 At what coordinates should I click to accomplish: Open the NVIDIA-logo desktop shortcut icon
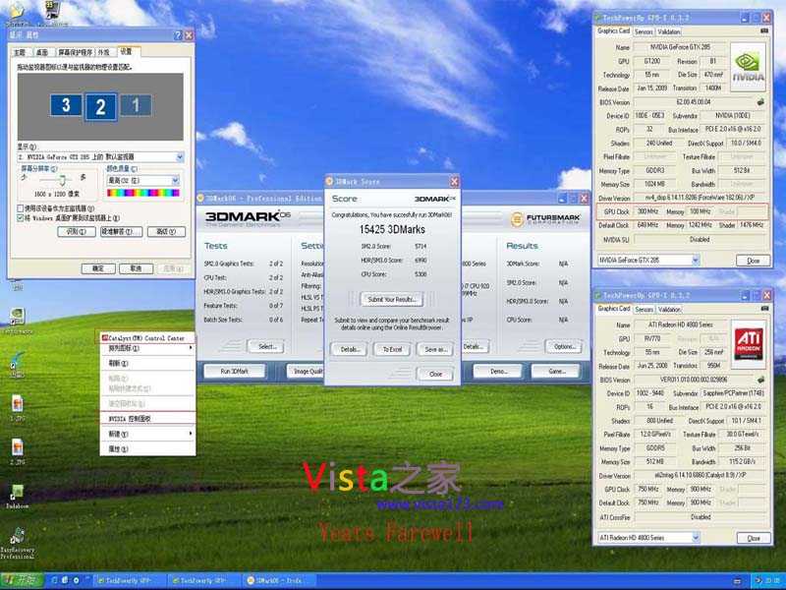point(18,320)
